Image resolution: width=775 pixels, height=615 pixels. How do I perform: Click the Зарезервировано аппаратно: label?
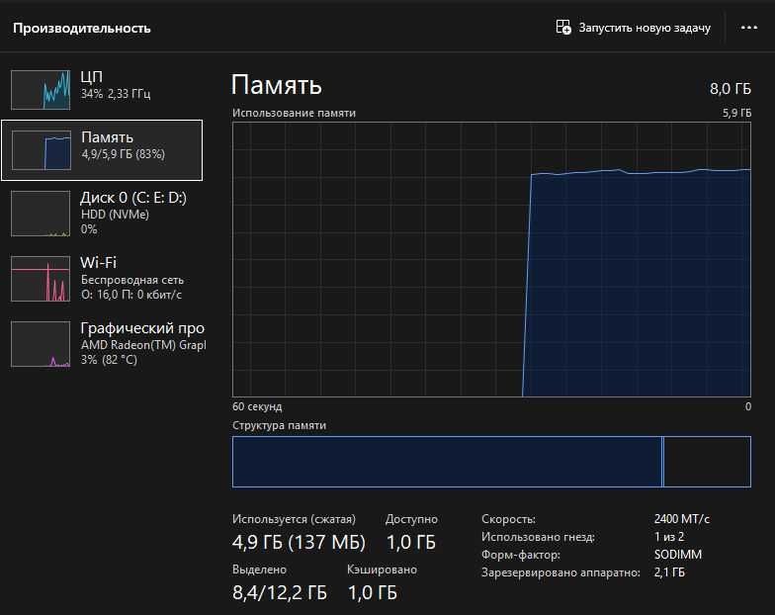point(561,572)
